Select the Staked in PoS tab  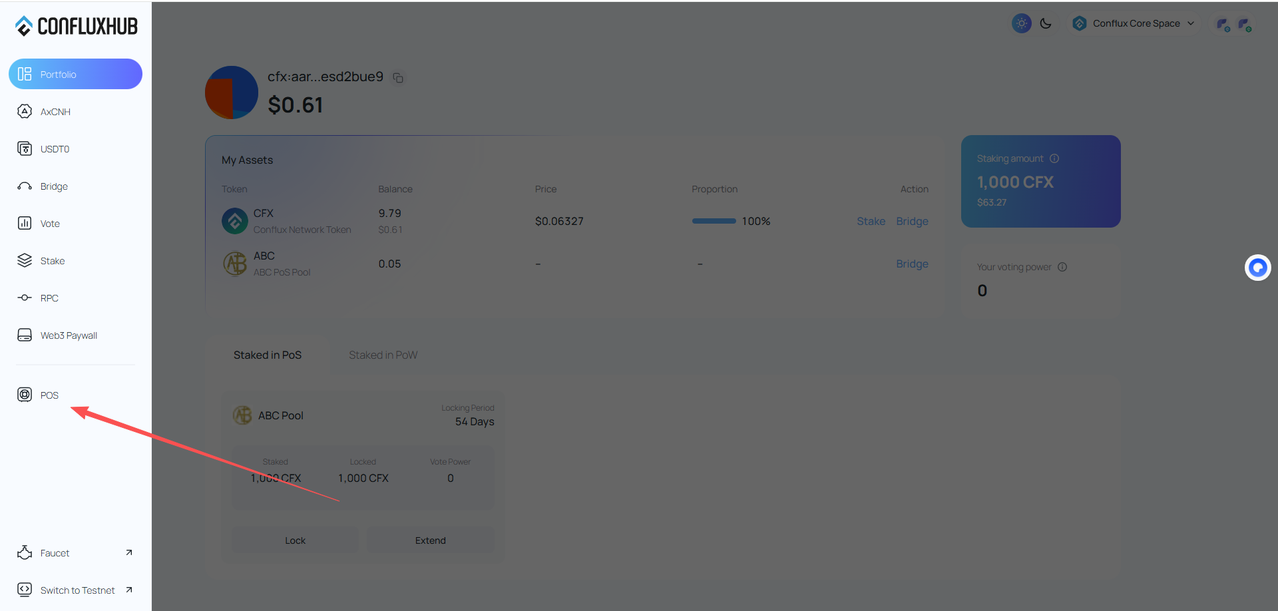point(268,355)
